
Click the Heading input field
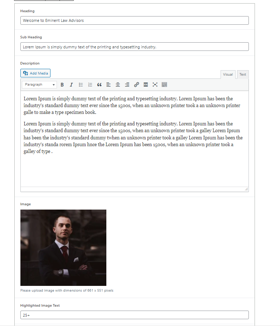pos(135,20)
